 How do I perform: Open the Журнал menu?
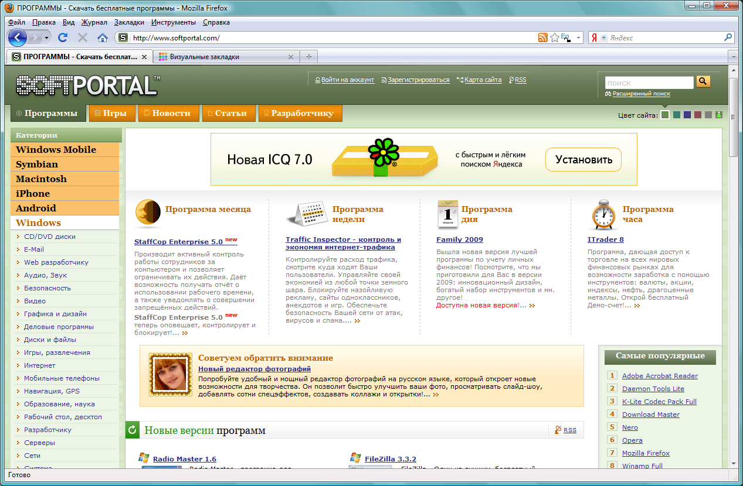94,22
